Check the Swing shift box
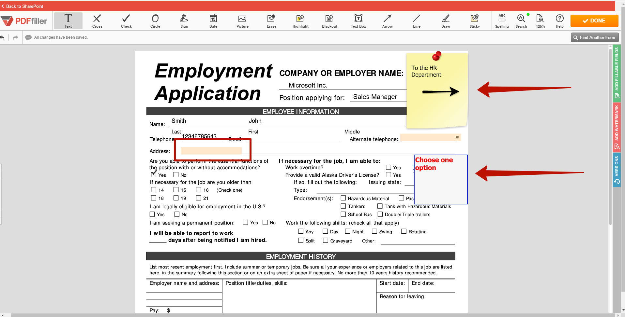Viewport: 625px width, 317px height. click(374, 231)
